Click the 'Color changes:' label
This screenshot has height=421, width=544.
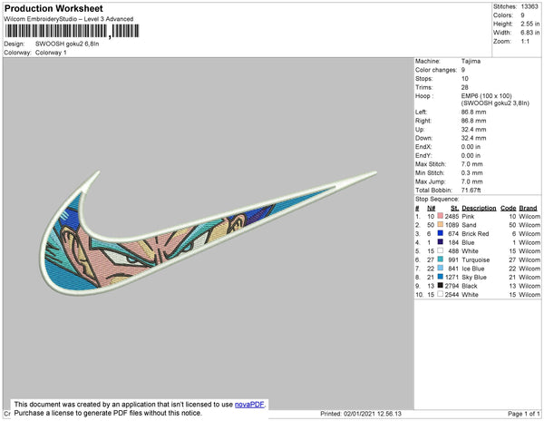(436, 70)
